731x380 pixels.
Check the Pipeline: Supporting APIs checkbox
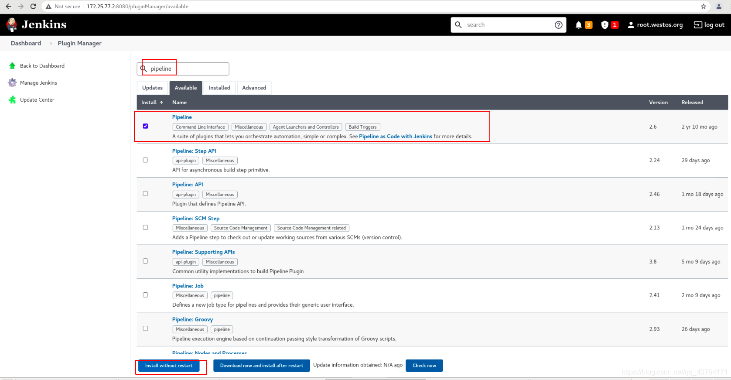click(146, 261)
